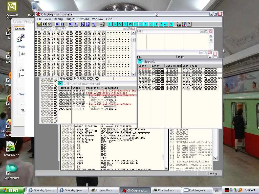This screenshot has height=194, width=259.
Task: Open appearance options colored grid icon
Action: coord(184,24)
